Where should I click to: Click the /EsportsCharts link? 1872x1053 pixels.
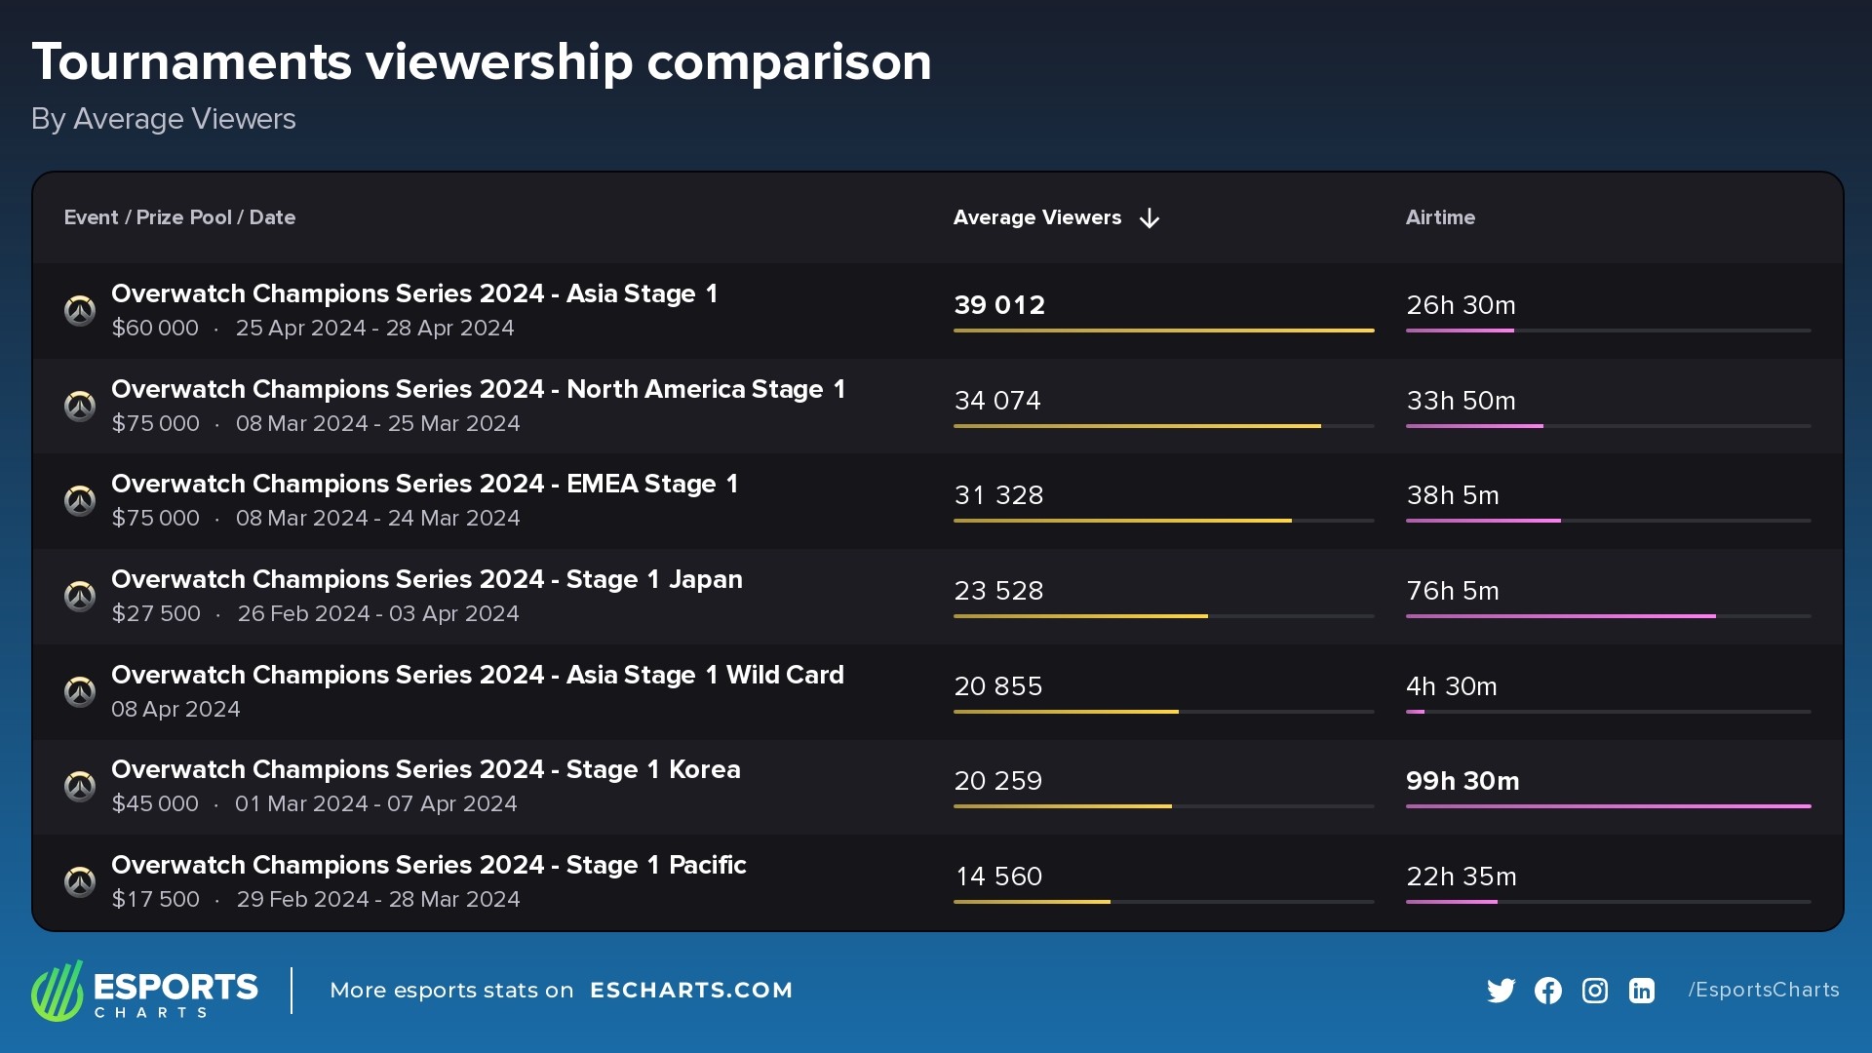[1763, 991]
